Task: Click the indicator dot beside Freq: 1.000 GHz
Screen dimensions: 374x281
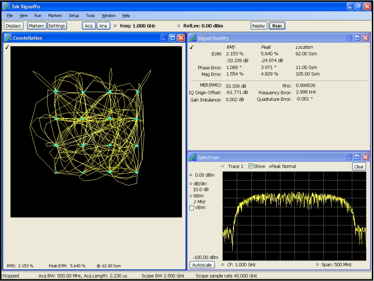Action: [x=115, y=26]
